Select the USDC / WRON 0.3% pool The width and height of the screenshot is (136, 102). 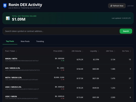point(68,88)
